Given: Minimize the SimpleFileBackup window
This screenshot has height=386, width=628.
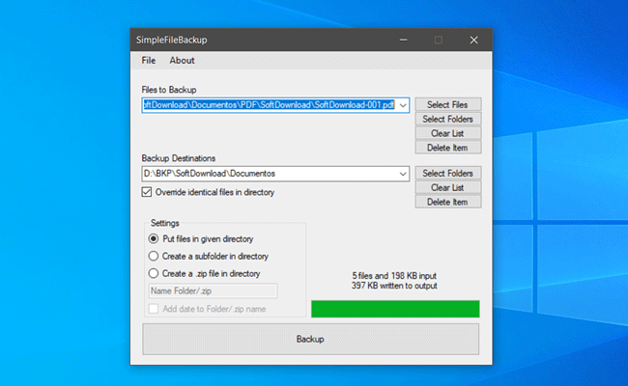Looking at the screenshot, I should [403, 40].
